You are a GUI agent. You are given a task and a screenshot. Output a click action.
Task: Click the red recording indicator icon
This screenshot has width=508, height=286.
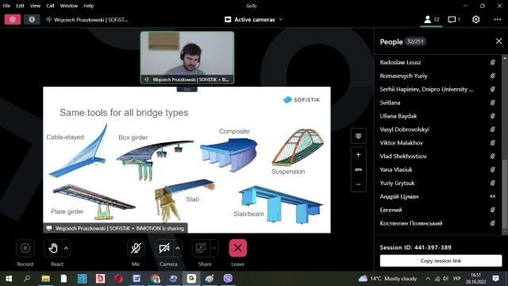13,19
